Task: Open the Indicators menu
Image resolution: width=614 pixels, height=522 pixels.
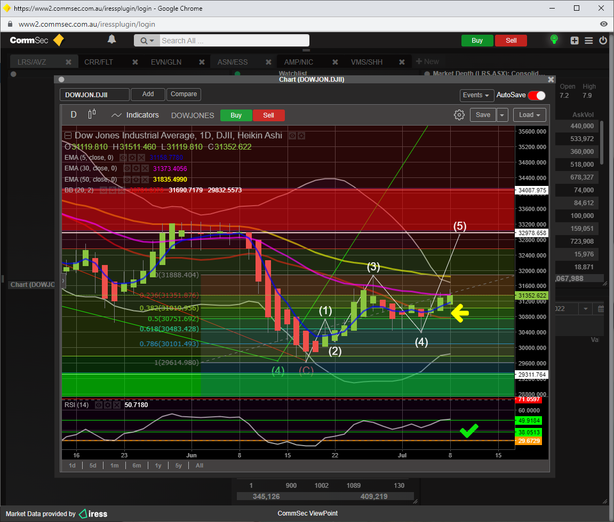Action: [135, 115]
